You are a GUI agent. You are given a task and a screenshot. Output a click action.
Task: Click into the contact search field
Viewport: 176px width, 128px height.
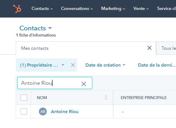click(x=50, y=83)
